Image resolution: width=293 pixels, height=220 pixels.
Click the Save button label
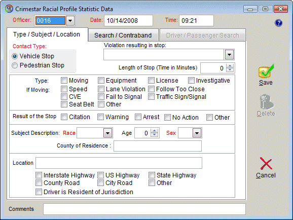266,83
